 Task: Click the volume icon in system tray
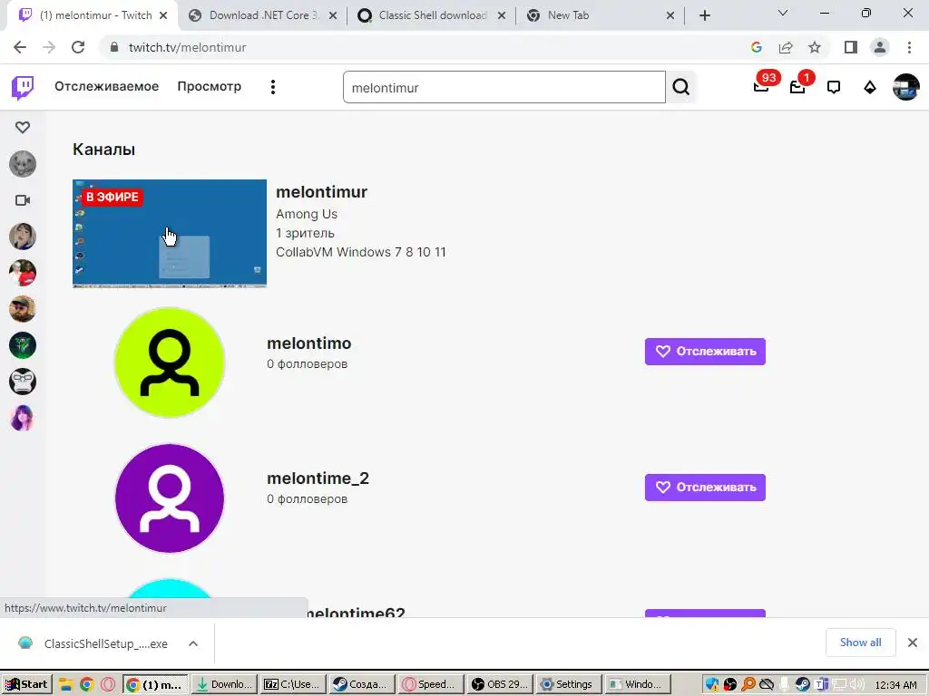(856, 684)
